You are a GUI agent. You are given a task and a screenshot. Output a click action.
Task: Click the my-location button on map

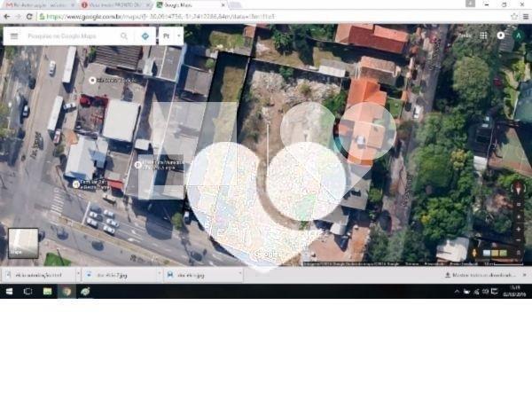pyautogui.click(x=519, y=216)
